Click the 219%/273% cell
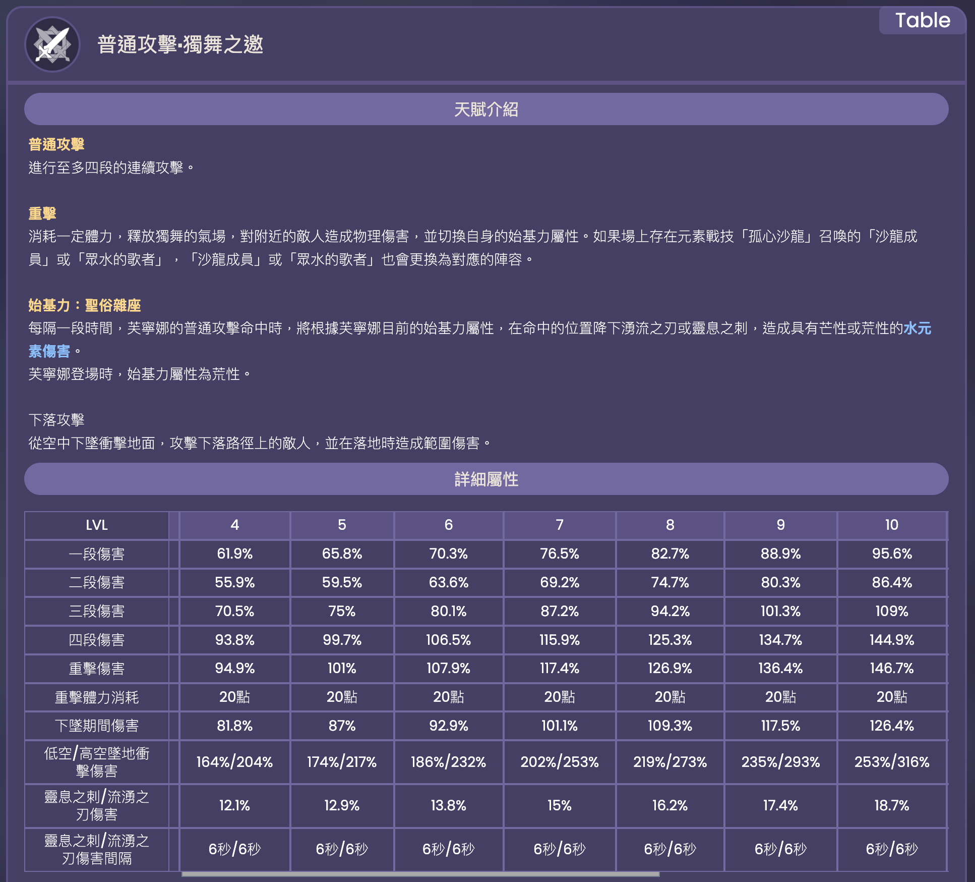 (670, 762)
